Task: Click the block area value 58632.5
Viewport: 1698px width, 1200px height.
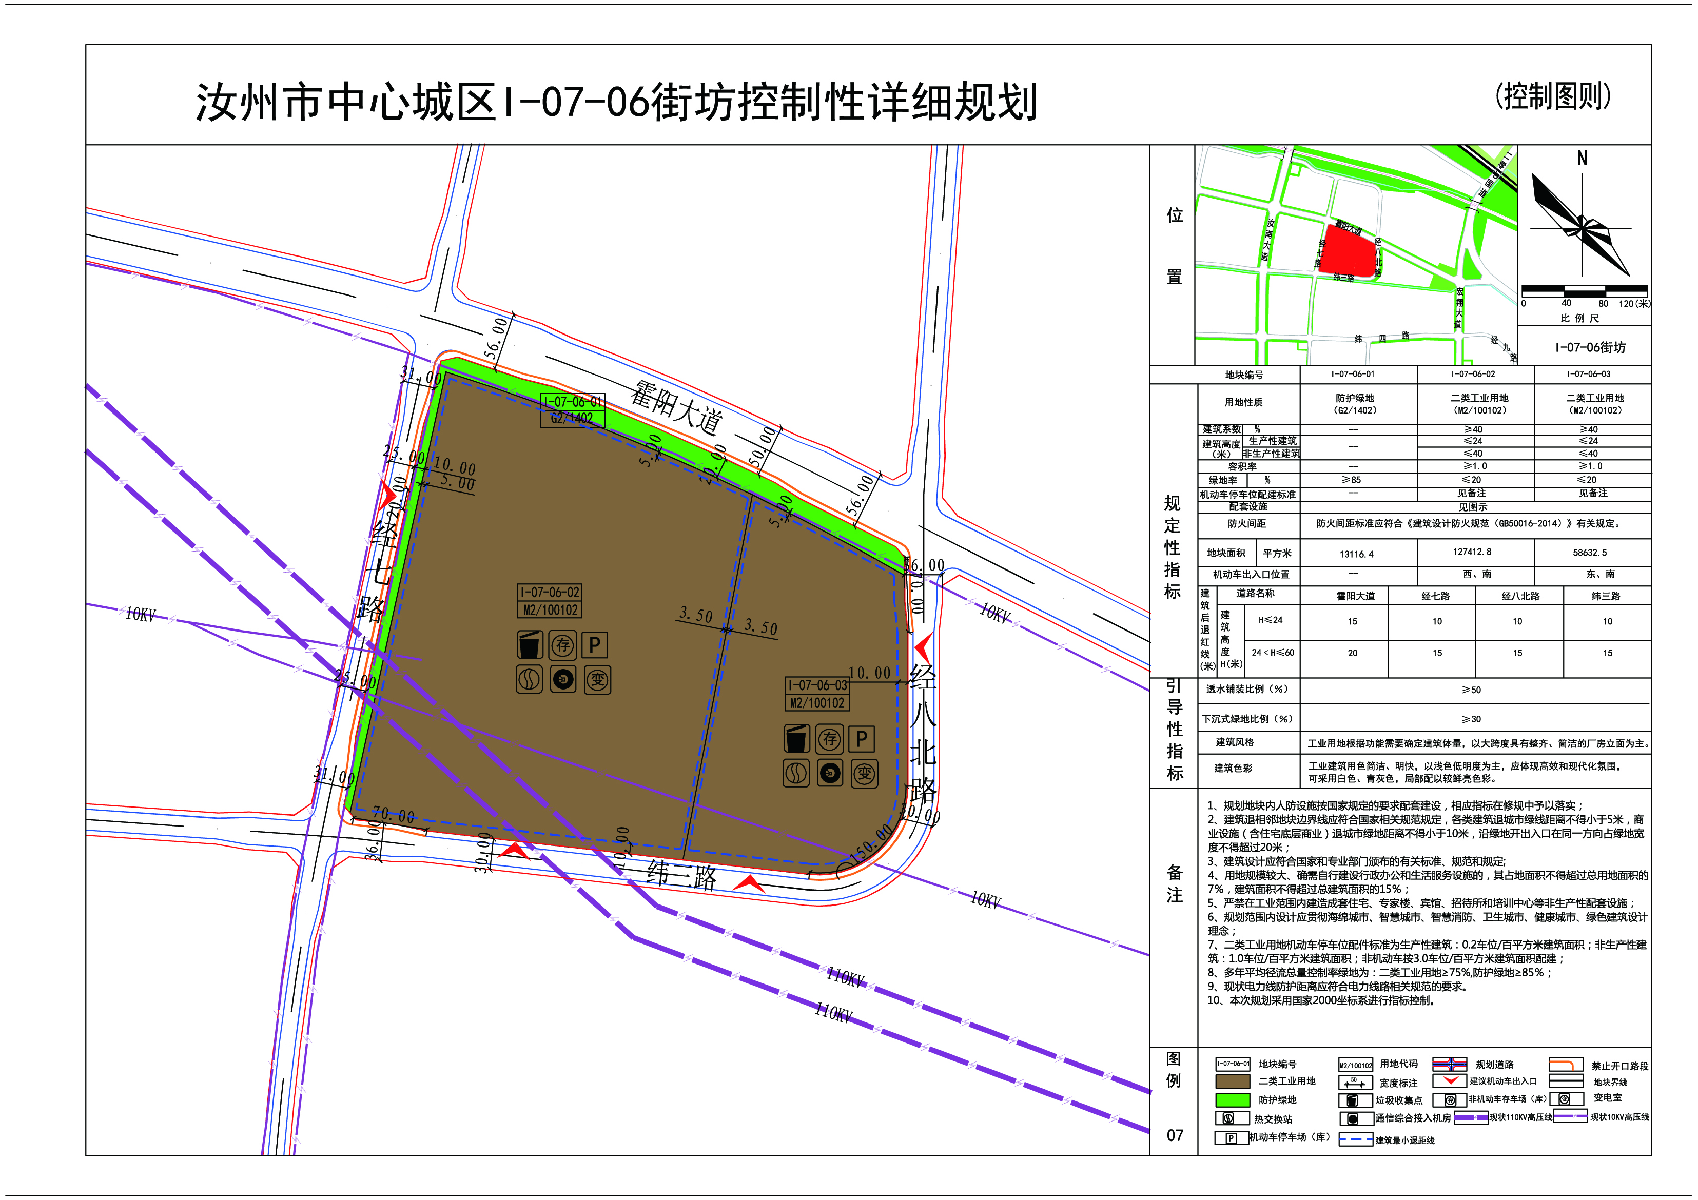Action: point(1589,553)
